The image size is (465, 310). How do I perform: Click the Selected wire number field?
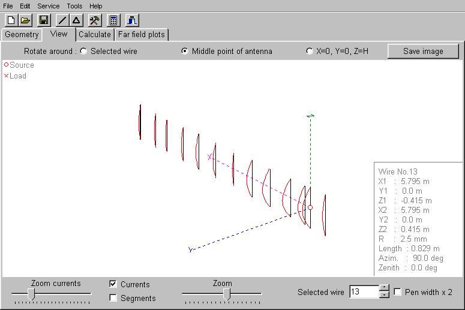[364, 292]
